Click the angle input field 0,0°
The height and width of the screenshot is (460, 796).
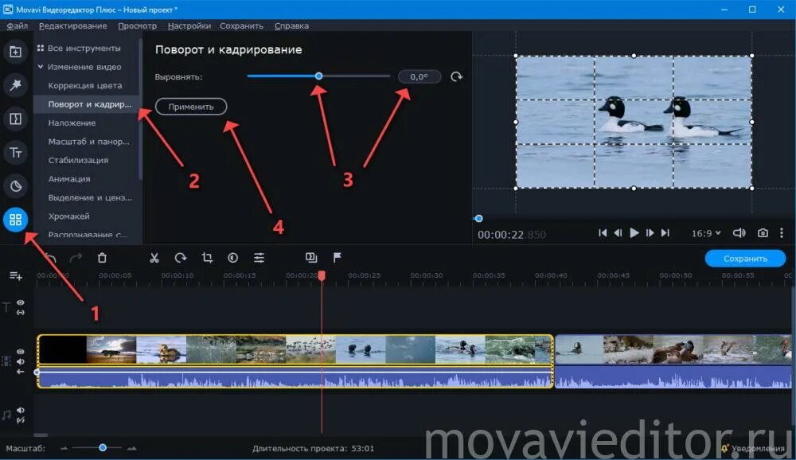click(419, 76)
